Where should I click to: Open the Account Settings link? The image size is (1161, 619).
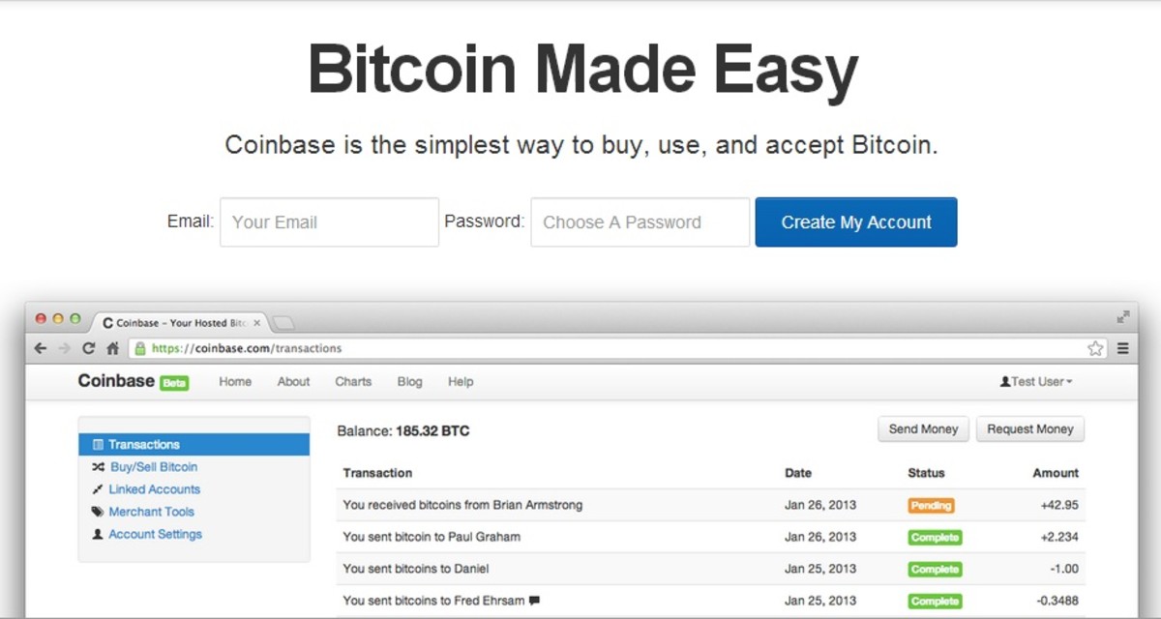[x=155, y=534]
